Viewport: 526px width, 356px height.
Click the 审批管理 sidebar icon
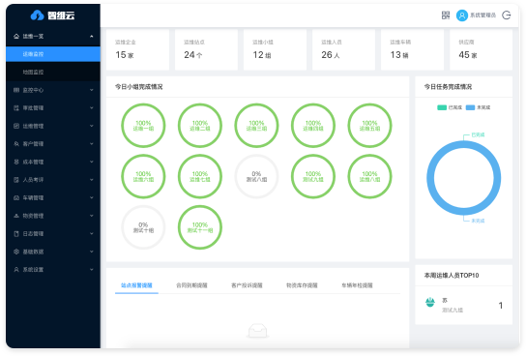tap(16, 108)
